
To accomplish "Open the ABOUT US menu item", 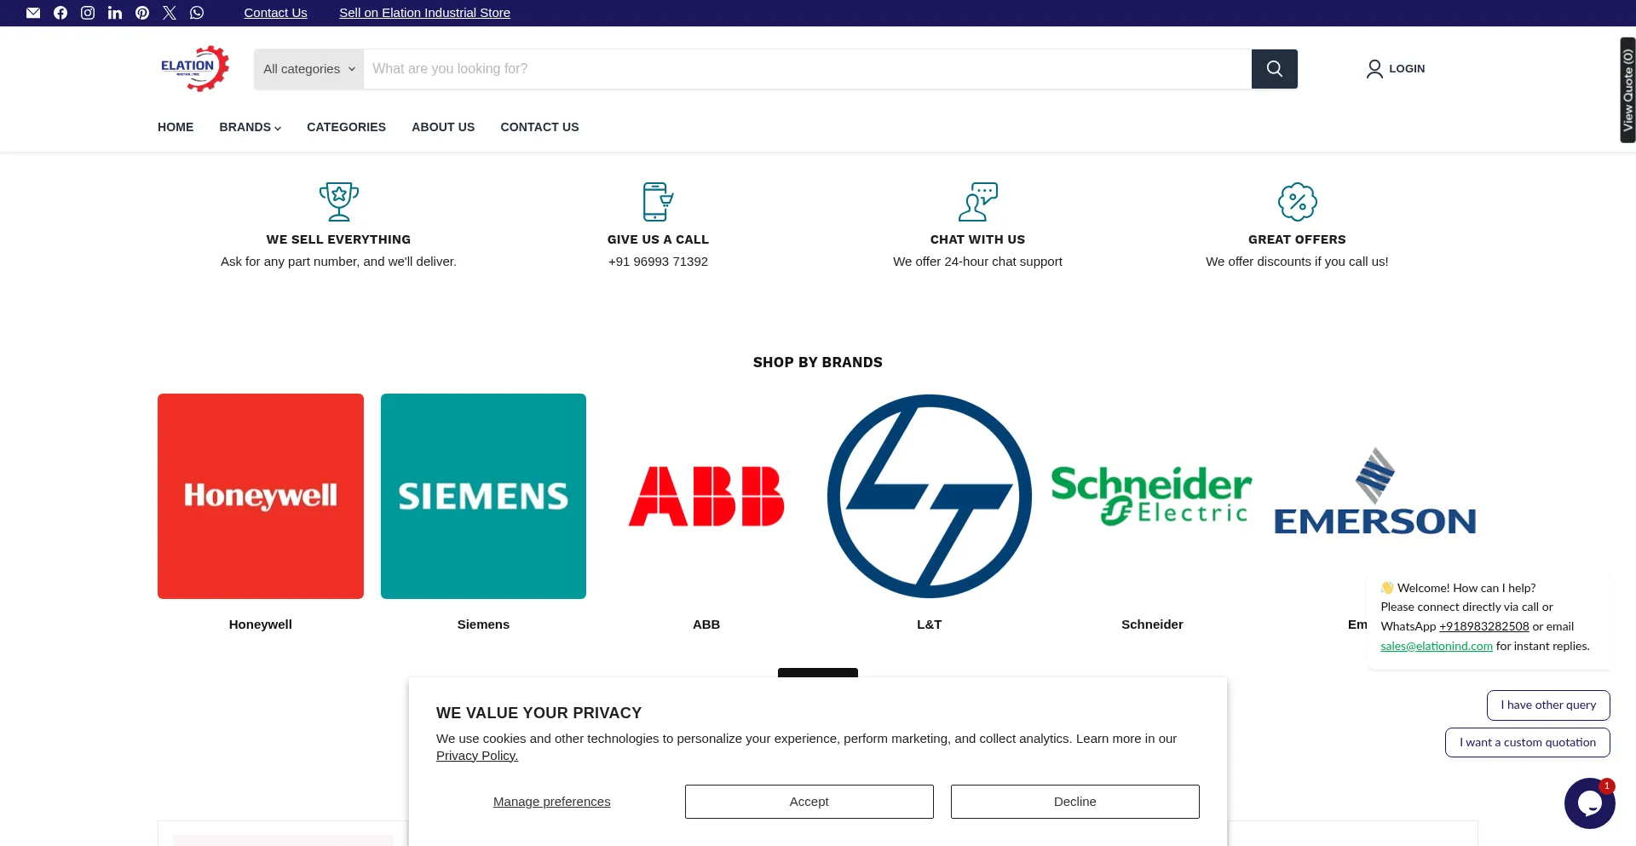I will point(443,127).
